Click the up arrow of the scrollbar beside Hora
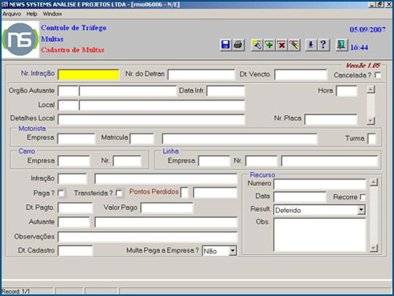The width and height of the screenshot is (394, 296). pos(371,89)
